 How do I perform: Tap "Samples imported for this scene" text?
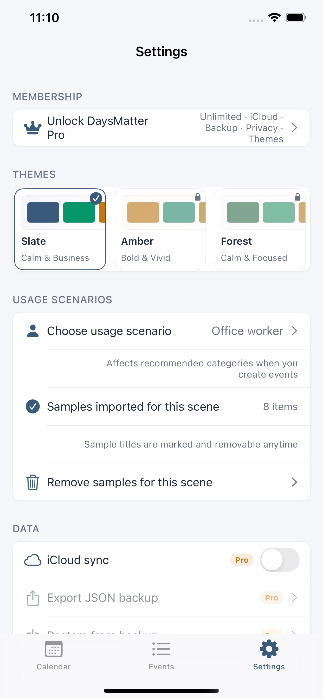133,406
